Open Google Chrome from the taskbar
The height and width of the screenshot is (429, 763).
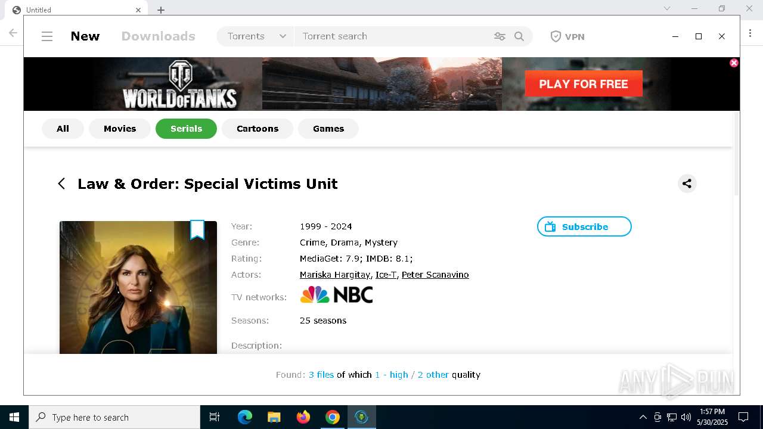[333, 417]
